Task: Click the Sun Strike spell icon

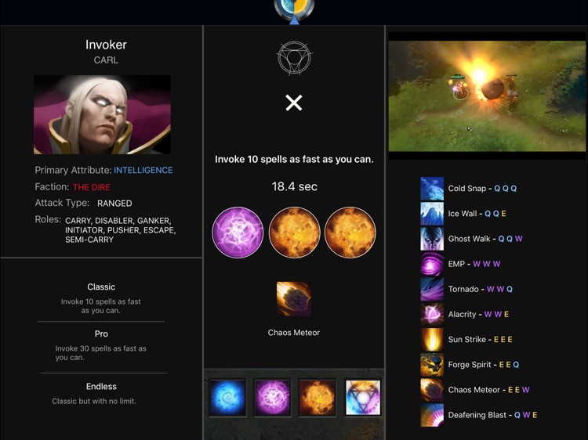Action: click(432, 339)
